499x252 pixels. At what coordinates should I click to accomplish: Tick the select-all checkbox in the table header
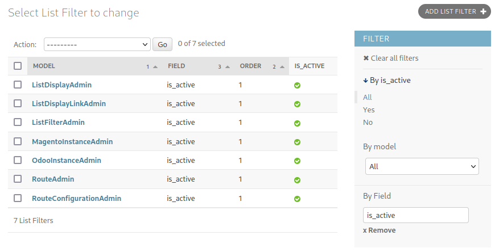tap(18, 66)
